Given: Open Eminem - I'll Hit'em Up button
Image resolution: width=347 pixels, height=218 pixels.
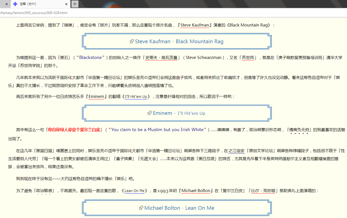Looking at the screenshot, I should coord(177,113).
